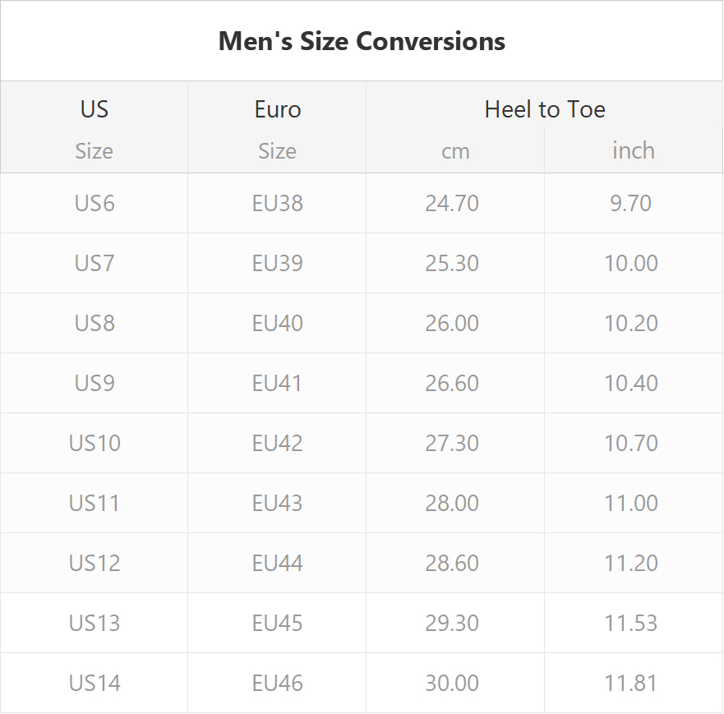The image size is (724, 714).
Task: Click the inch sub-header
Action: (x=634, y=150)
